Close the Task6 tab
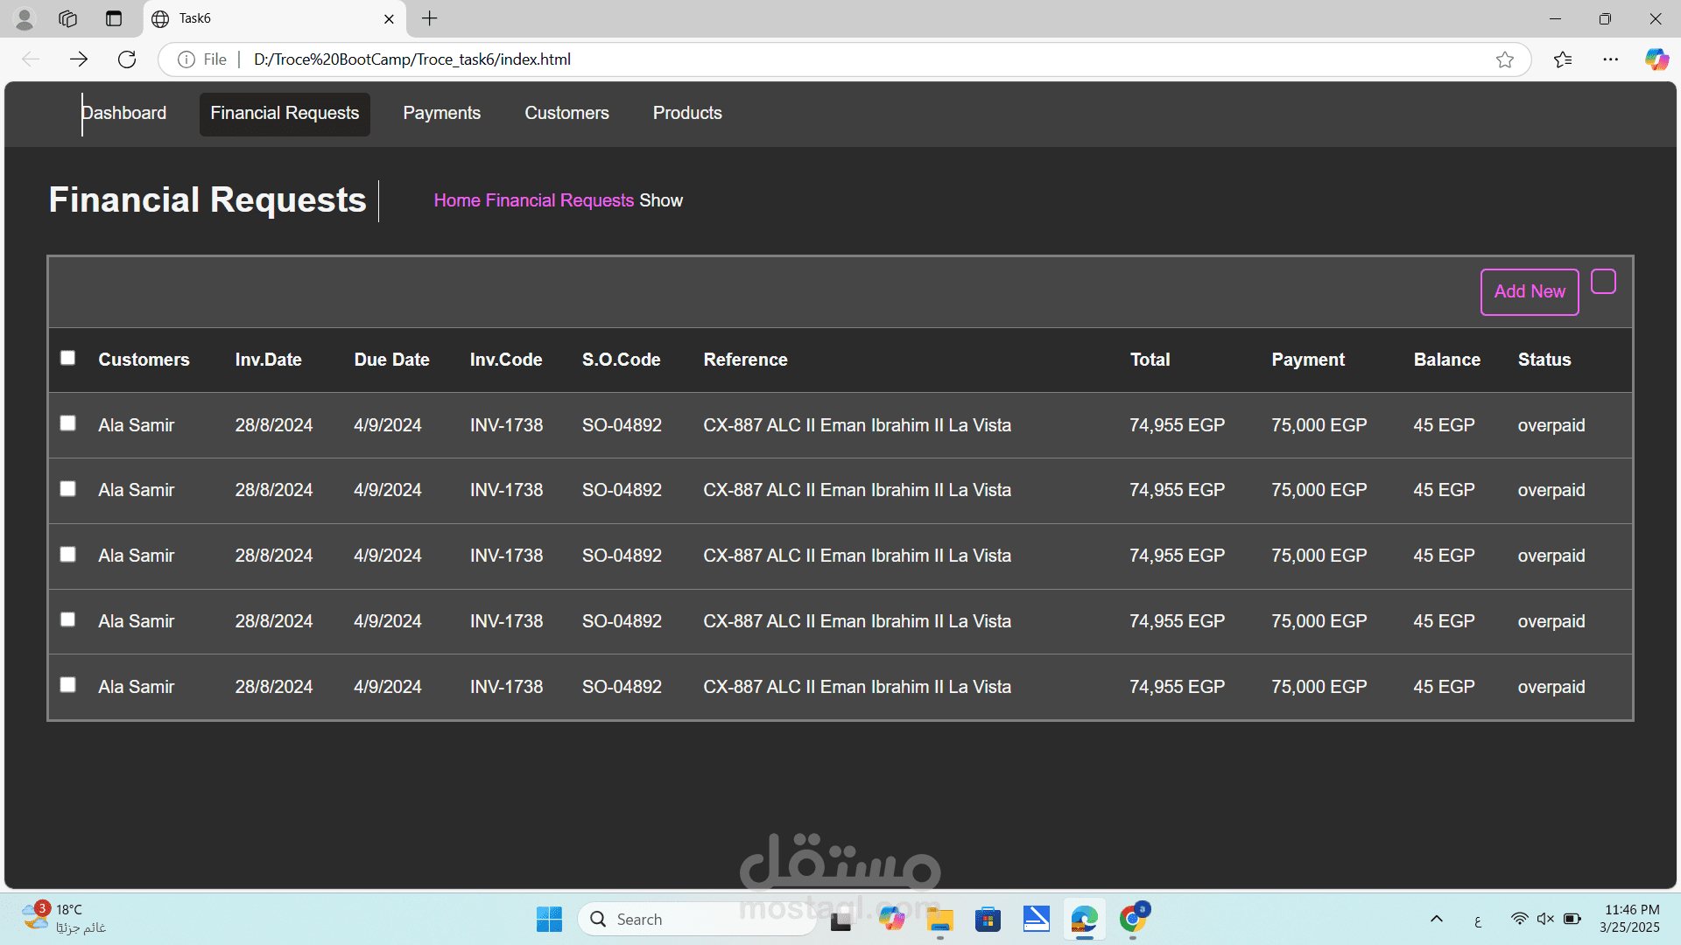1681x945 pixels. [390, 18]
